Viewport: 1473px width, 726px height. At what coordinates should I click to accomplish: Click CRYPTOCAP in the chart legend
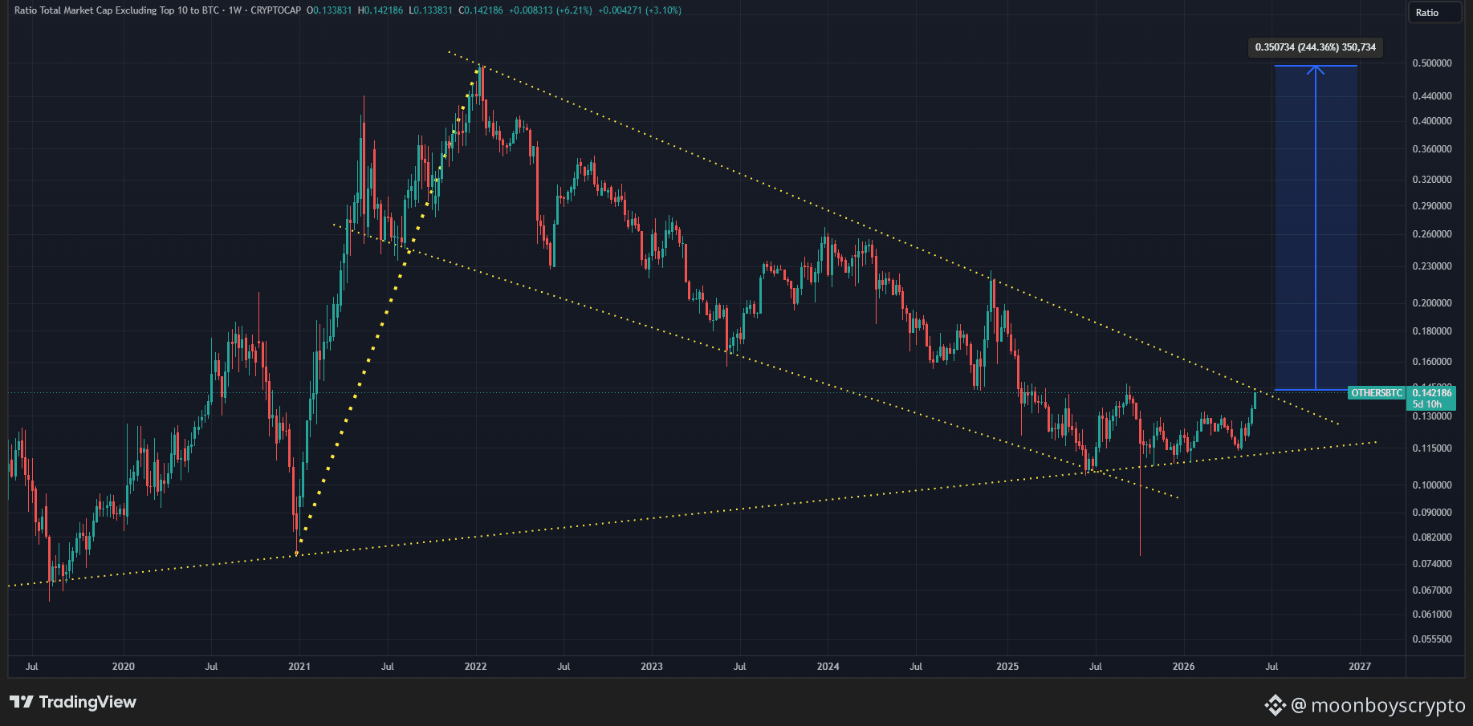coord(276,10)
